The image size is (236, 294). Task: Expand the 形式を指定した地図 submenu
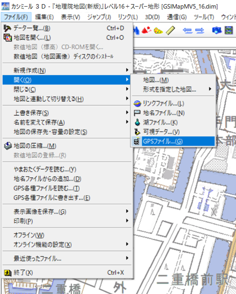pyautogui.click(x=173, y=89)
